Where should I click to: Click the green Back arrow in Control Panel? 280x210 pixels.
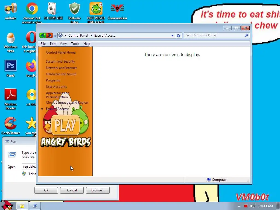43,35
